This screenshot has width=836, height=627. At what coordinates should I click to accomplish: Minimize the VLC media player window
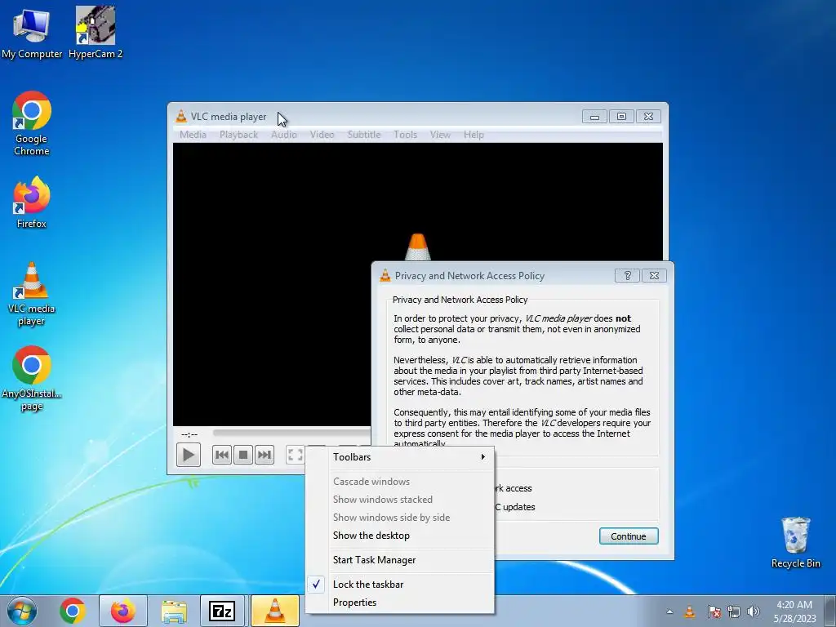point(594,116)
